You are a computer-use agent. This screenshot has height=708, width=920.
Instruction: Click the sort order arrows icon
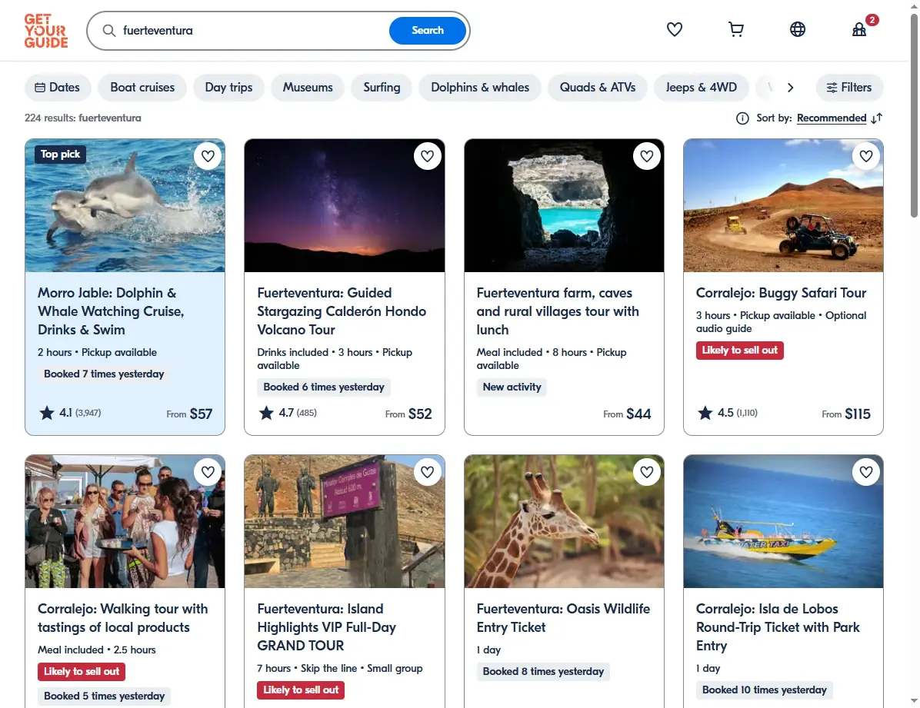click(877, 118)
